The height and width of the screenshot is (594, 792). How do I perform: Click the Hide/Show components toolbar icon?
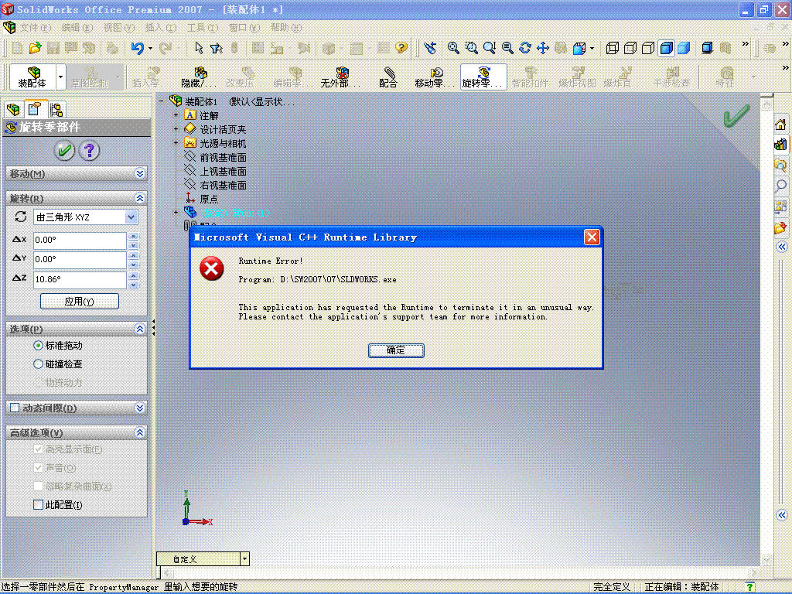(199, 77)
